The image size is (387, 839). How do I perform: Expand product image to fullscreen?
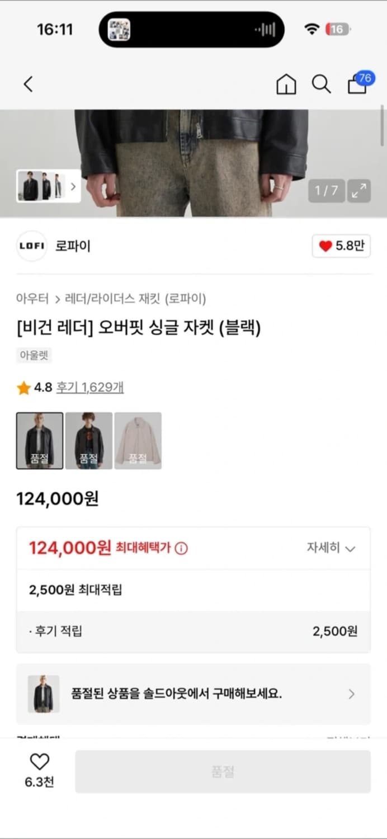point(360,191)
